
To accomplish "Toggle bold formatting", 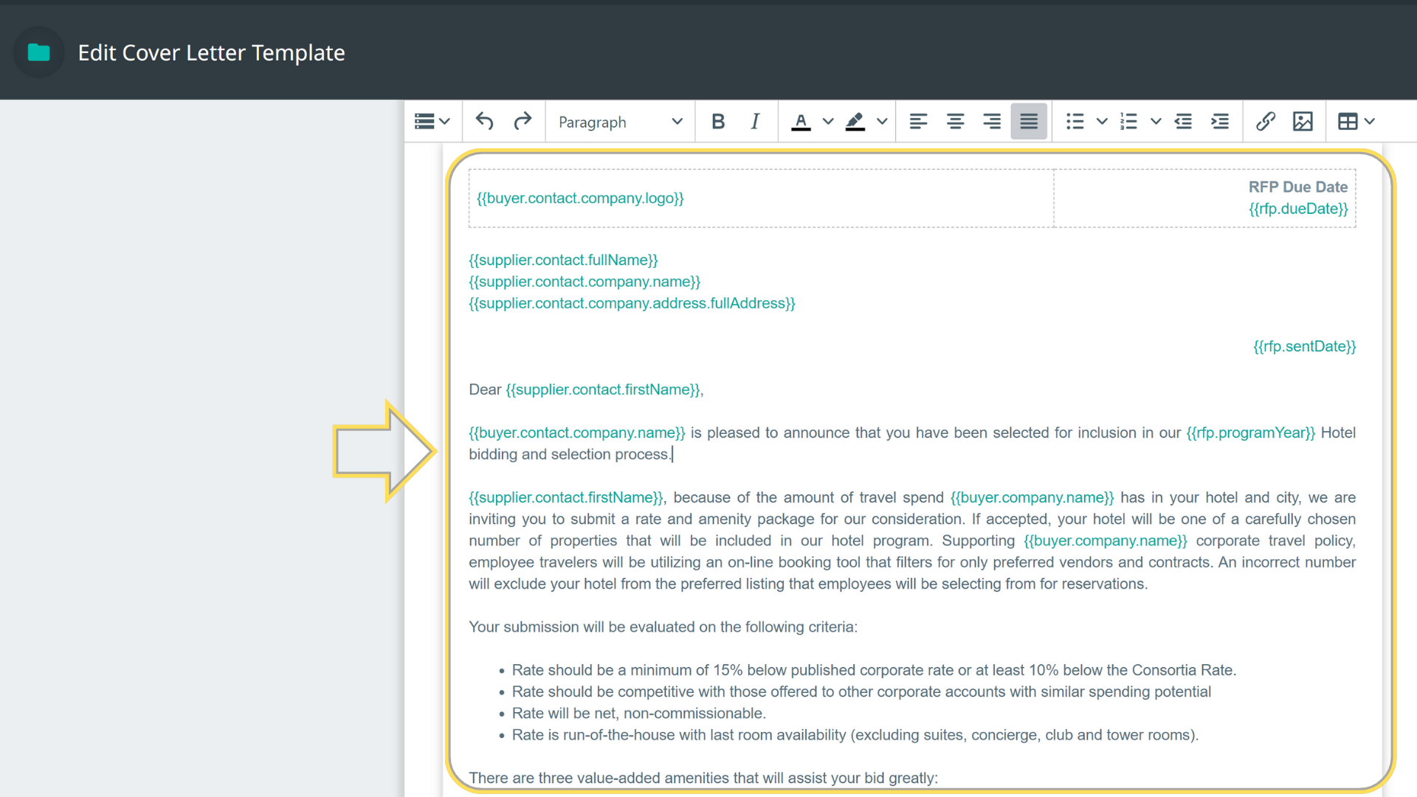I will [x=717, y=122].
